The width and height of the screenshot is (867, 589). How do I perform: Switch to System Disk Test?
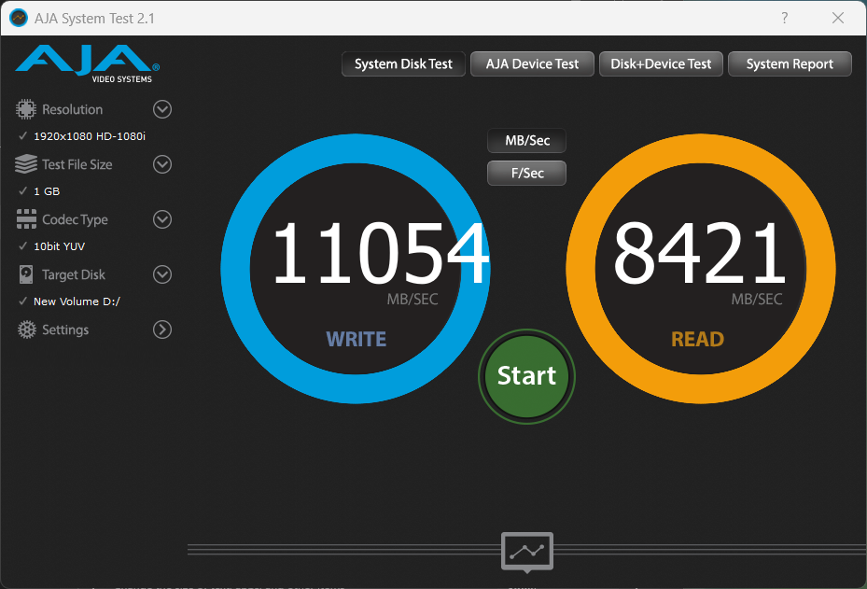404,64
